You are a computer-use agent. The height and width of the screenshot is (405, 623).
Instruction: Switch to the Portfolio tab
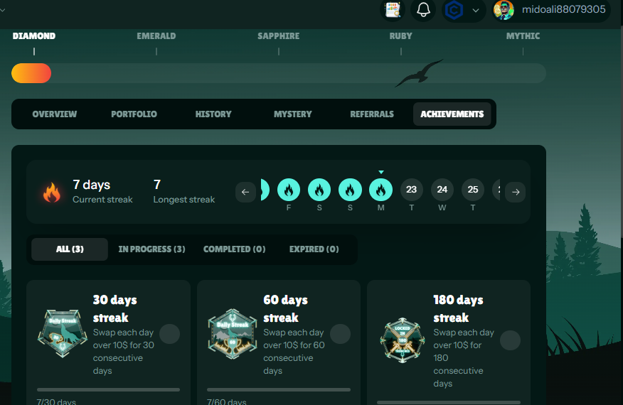point(134,114)
